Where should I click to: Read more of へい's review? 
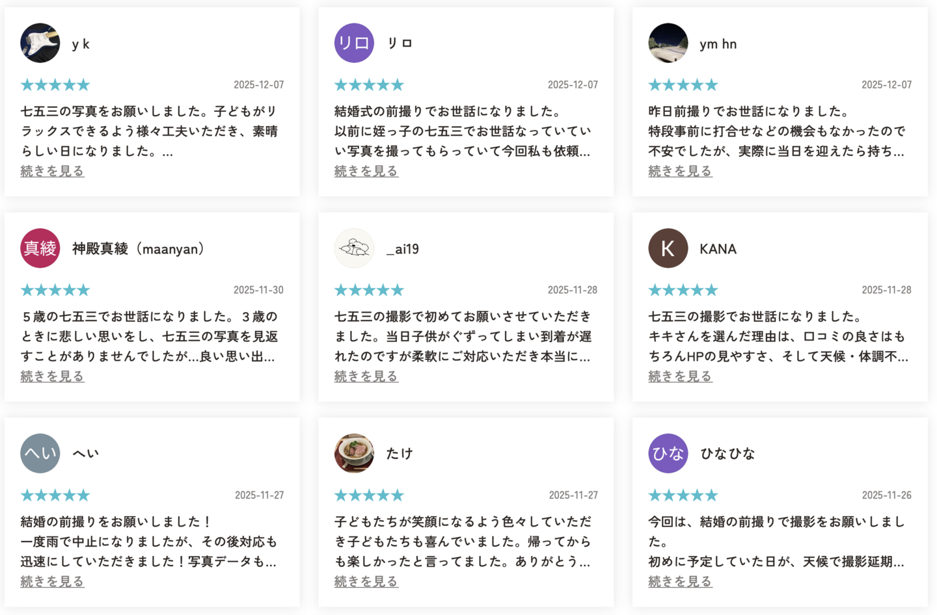coord(52,581)
